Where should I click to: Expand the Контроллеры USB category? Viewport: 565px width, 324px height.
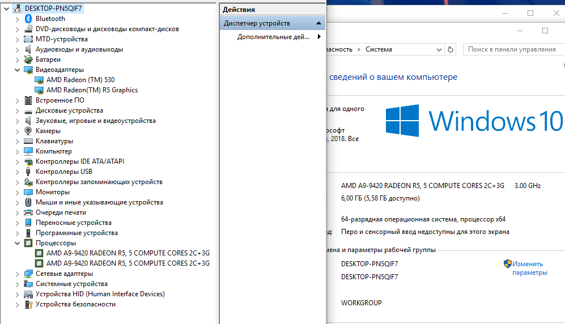[x=18, y=172]
